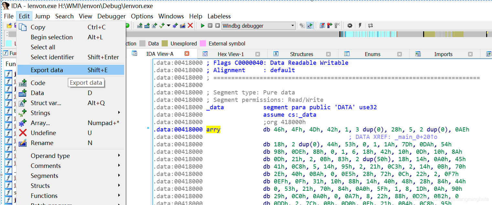The width and height of the screenshot is (492, 205).
Task: Expand the Operand type submenu
Action: pos(71,156)
